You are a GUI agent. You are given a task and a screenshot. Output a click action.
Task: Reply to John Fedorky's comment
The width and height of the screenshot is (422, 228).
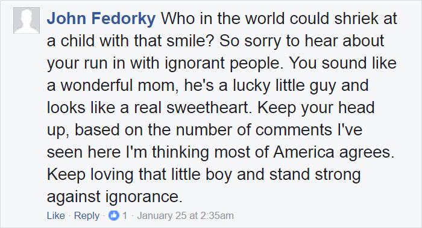click(x=87, y=216)
